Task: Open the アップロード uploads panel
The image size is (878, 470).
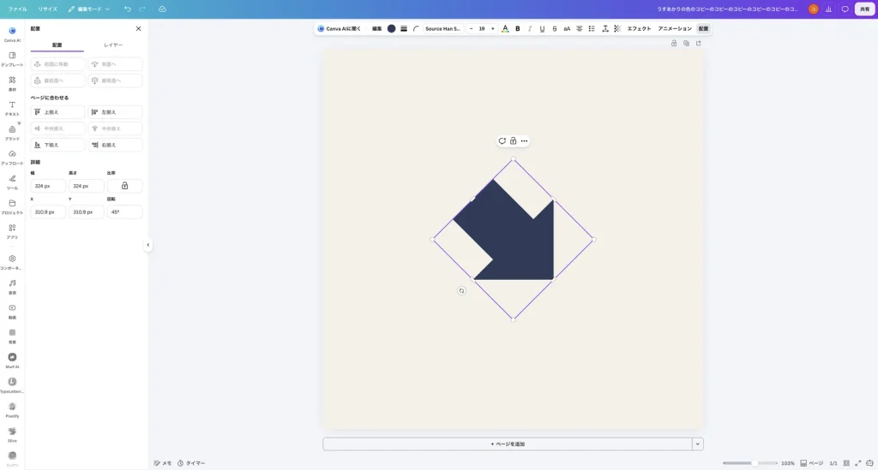Action: [x=12, y=157]
